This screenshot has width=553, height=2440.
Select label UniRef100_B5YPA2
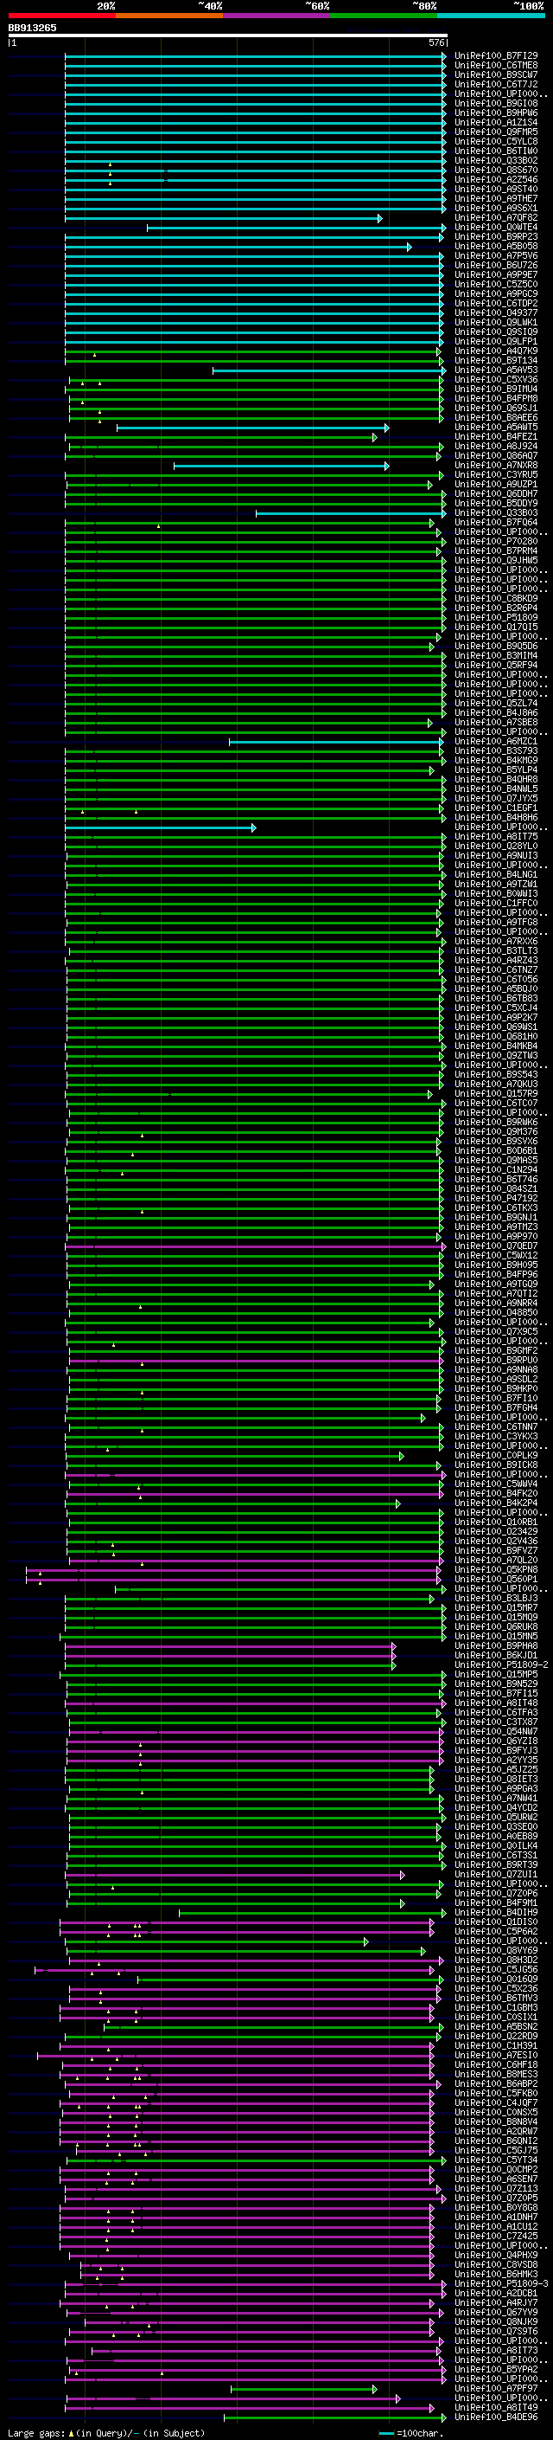[496, 2369]
